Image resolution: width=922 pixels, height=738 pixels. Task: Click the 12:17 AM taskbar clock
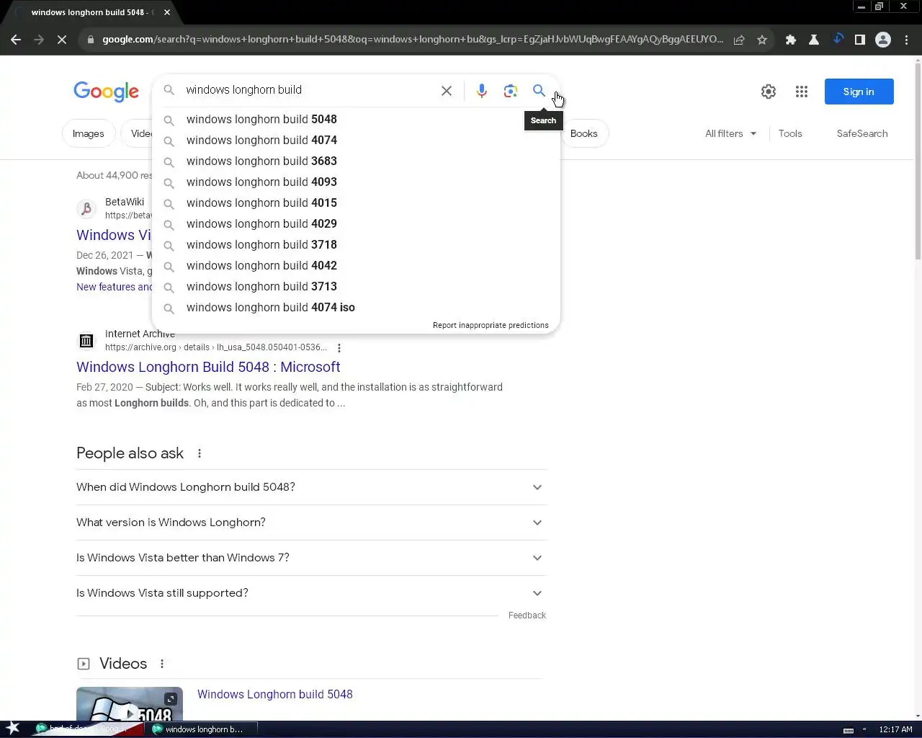click(x=895, y=729)
